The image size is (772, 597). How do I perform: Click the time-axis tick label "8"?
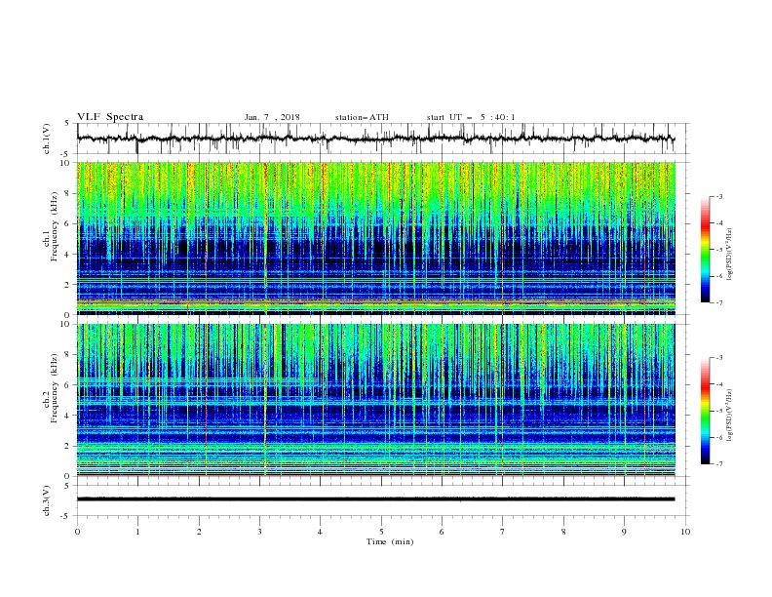click(563, 532)
